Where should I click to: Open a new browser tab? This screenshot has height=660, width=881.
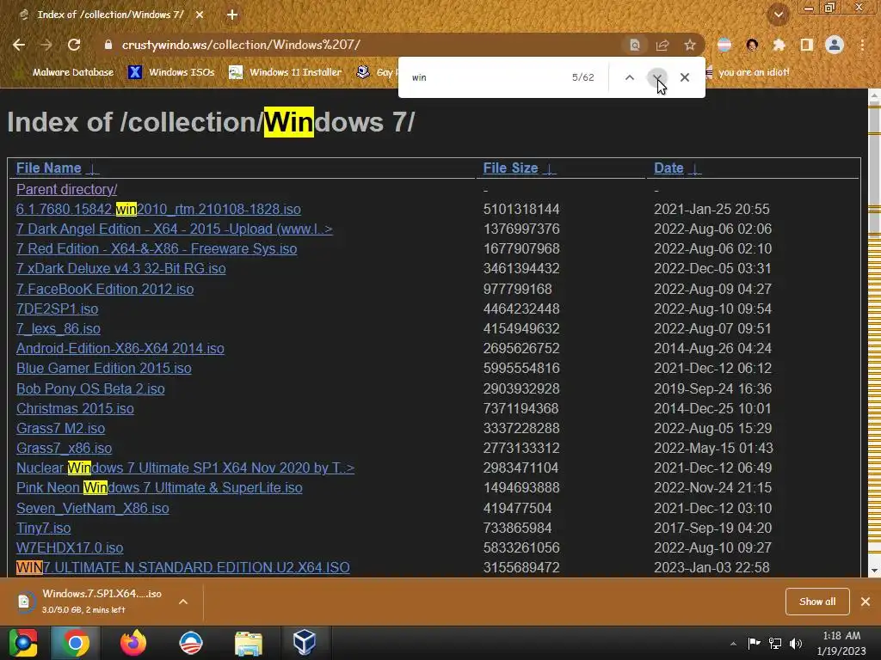pos(232,15)
